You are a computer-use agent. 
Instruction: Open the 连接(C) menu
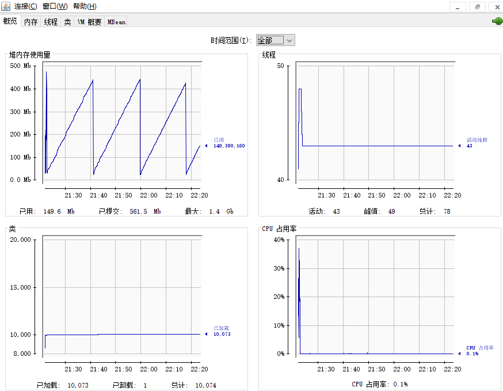tap(26, 6)
